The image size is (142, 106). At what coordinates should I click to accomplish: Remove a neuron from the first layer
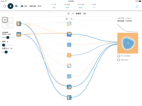pyautogui.click(x=71, y=19)
